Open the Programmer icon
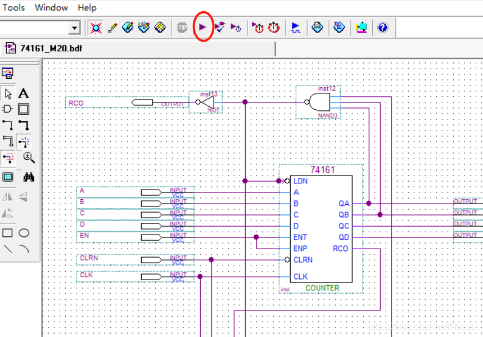This screenshot has height=337, width=483. coord(339,28)
